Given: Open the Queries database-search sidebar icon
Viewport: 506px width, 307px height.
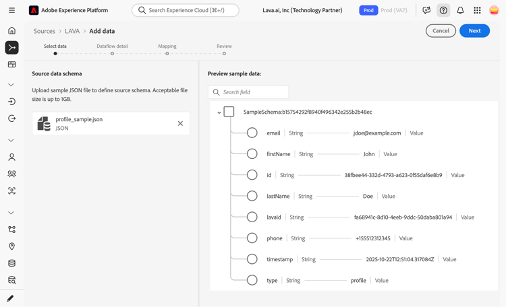Looking at the screenshot, I should coord(11,280).
